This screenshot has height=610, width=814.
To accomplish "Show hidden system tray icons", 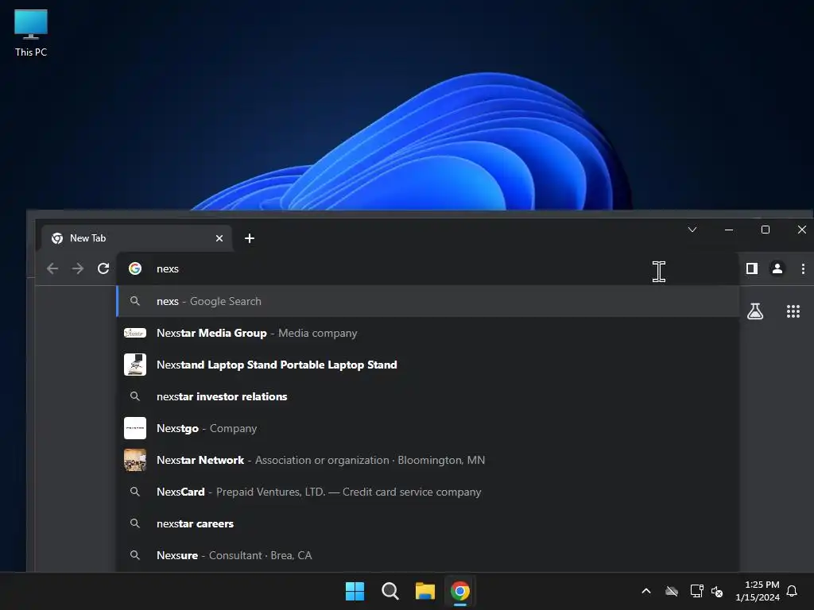I will click(x=646, y=591).
